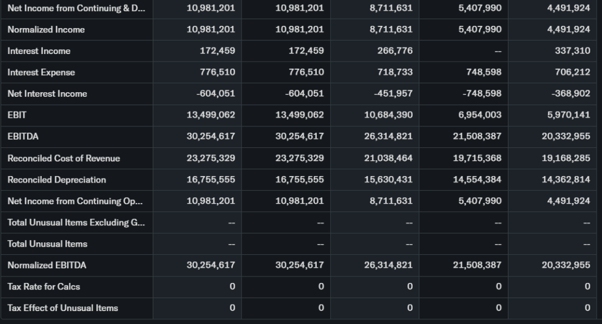Select the Interest Income value 266,776
This screenshot has height=324, width=602.
394,51
